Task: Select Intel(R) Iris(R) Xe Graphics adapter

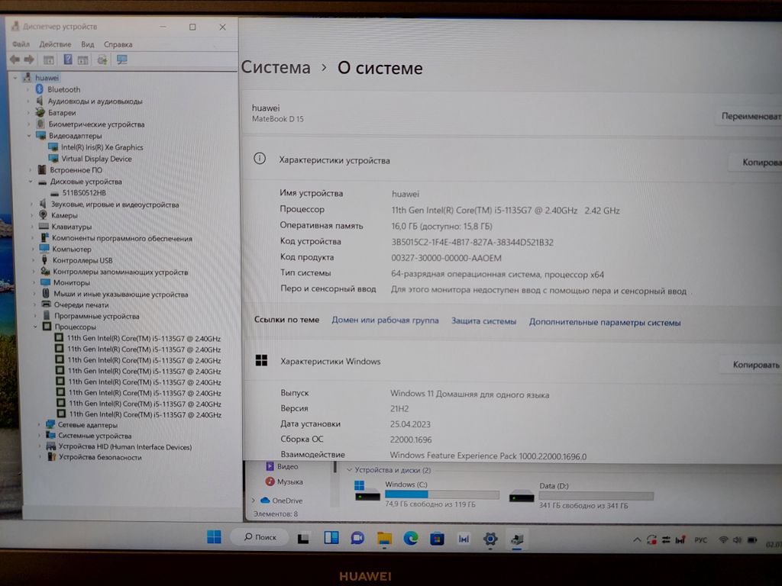Action: (x=102, y=147)
